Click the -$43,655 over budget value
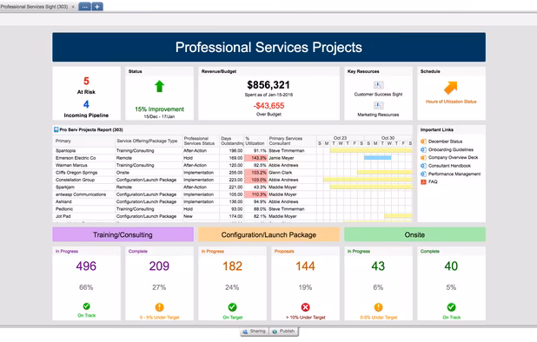The image size is (537, 342). point(268,106)
